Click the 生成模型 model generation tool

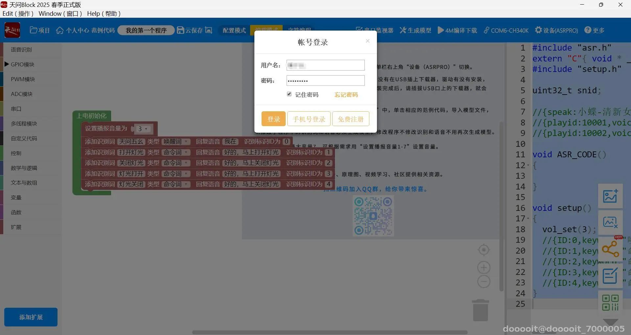[415, 30]
